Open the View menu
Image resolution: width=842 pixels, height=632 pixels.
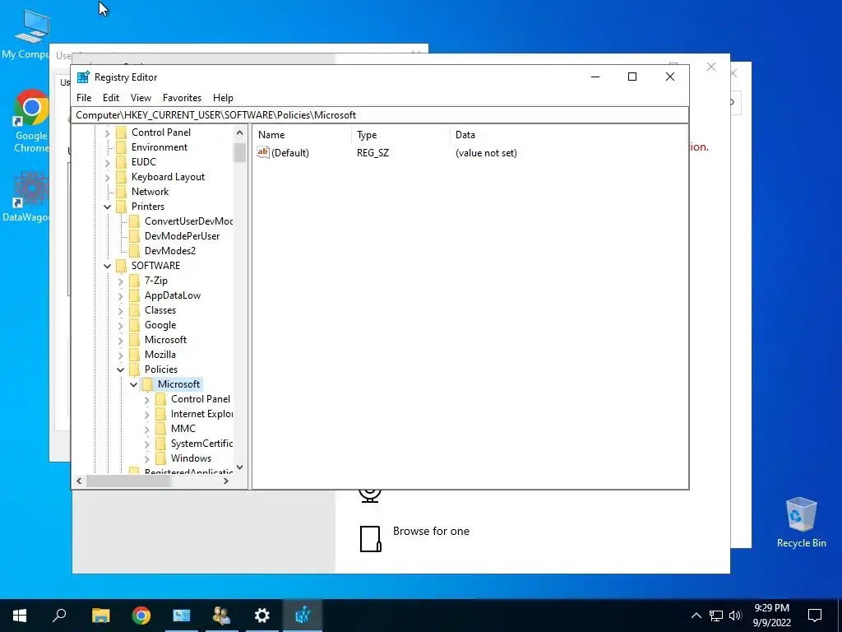coord(141,98)
